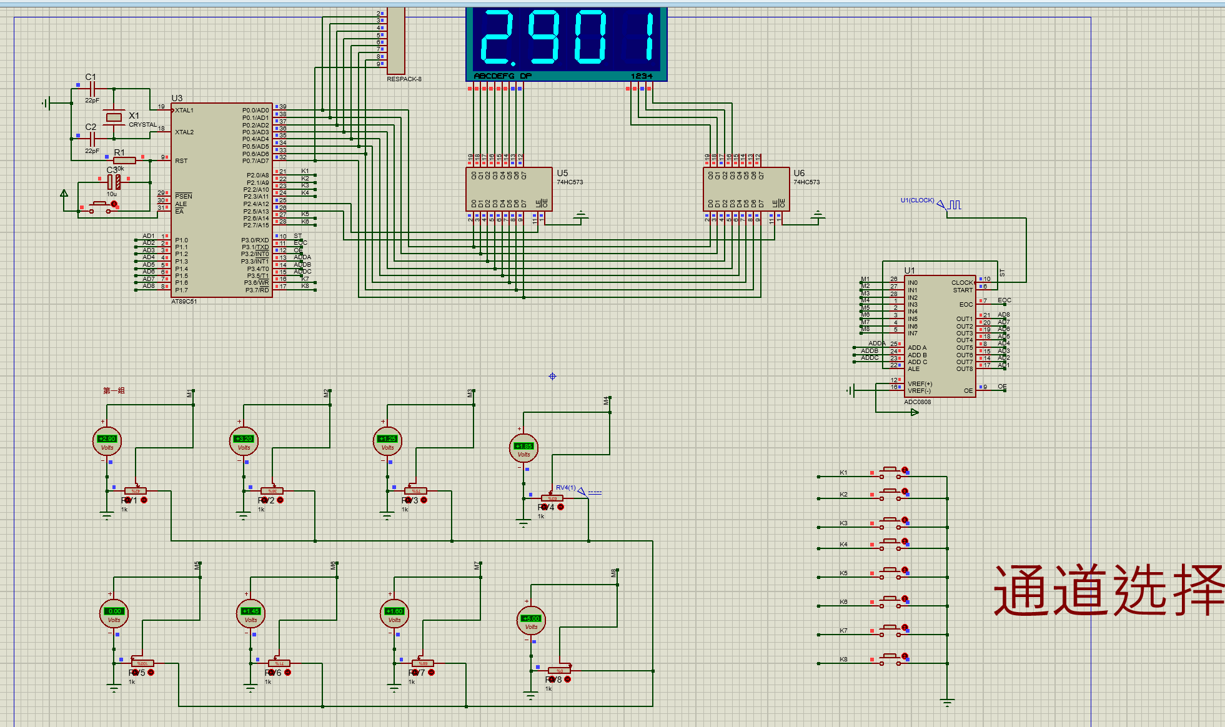Click the RESPACK-8 resistor pack

(x=396, y=41)
